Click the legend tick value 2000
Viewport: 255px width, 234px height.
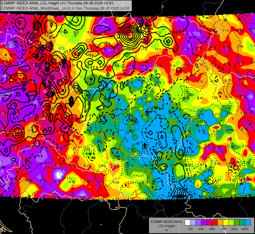click(x=245, y=229)
